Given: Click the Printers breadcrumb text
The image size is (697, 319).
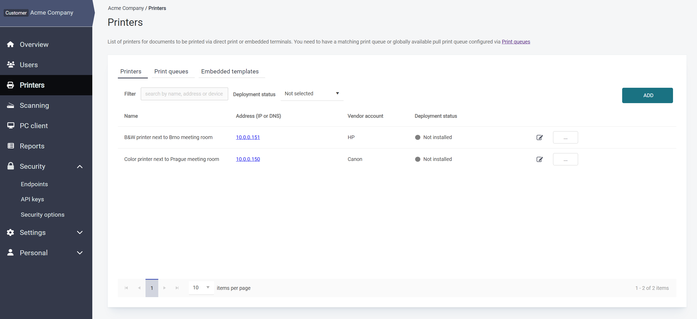Looking at the screenshot, I should click(x=157, y=8).
